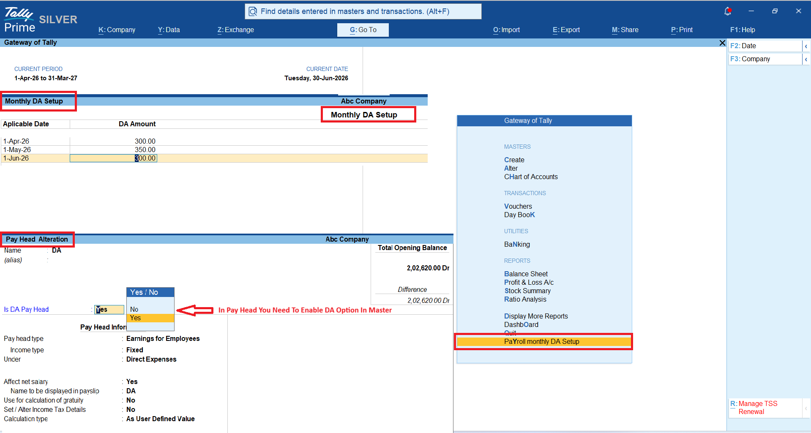Select Display More Reports

[536, 316]
